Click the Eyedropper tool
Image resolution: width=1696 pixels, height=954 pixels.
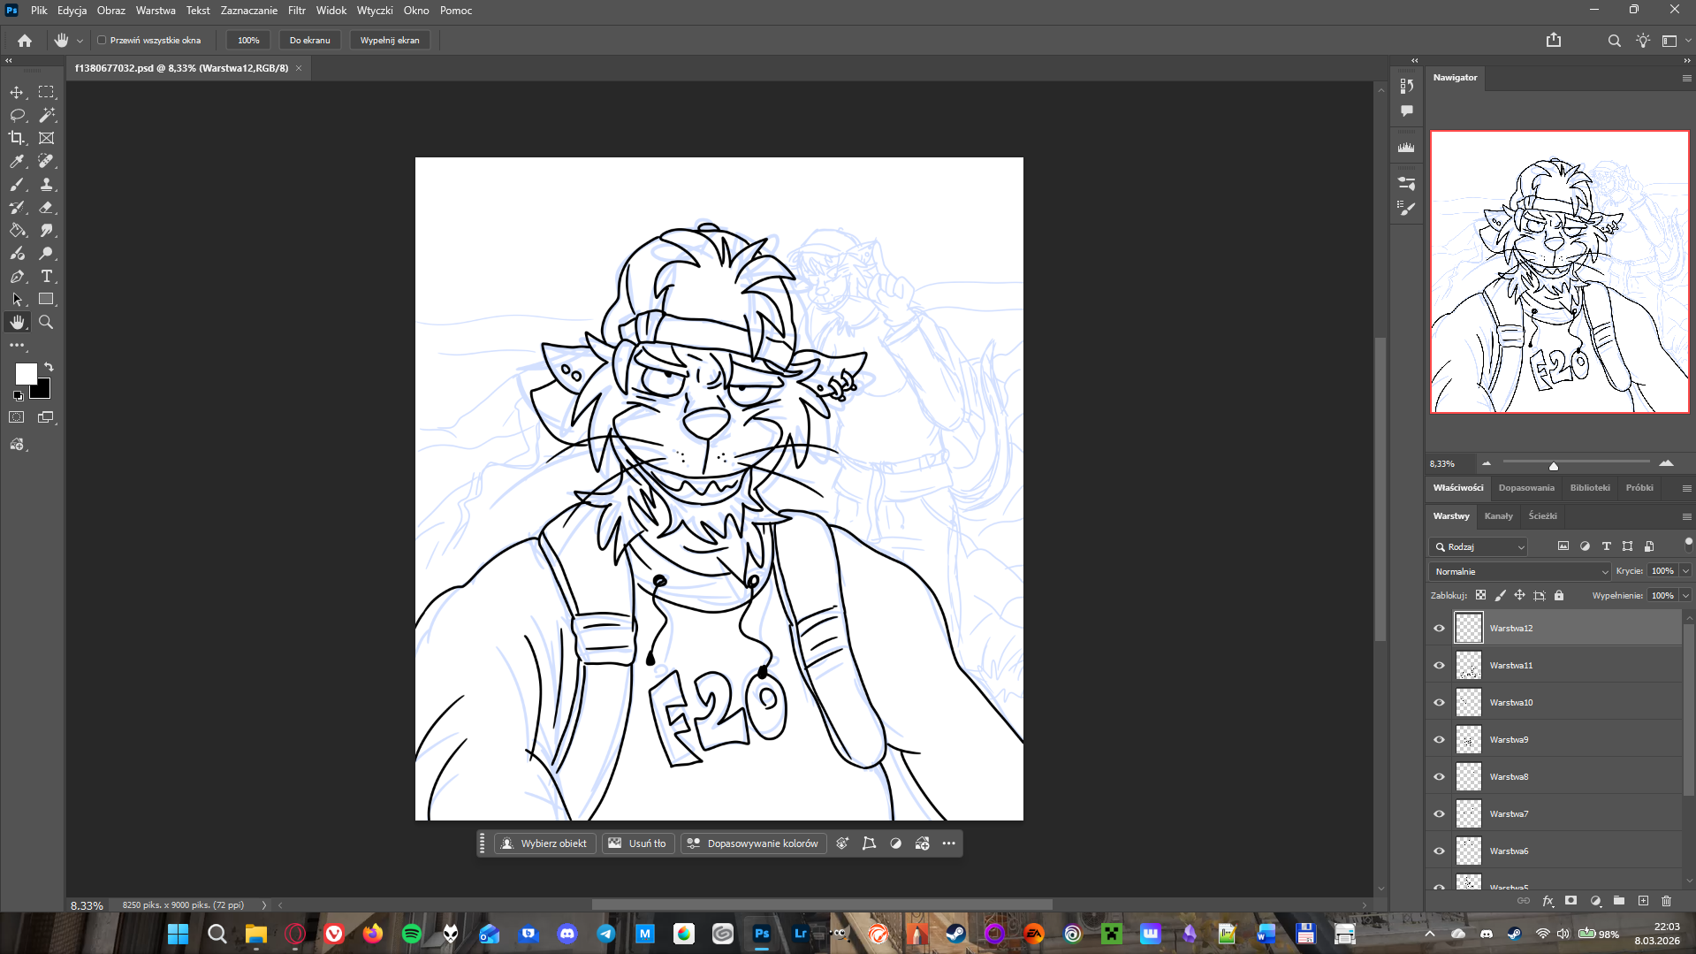[x=17, y=162]
